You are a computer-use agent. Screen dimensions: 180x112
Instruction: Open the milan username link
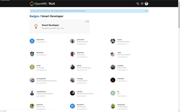tap(119, 53)
